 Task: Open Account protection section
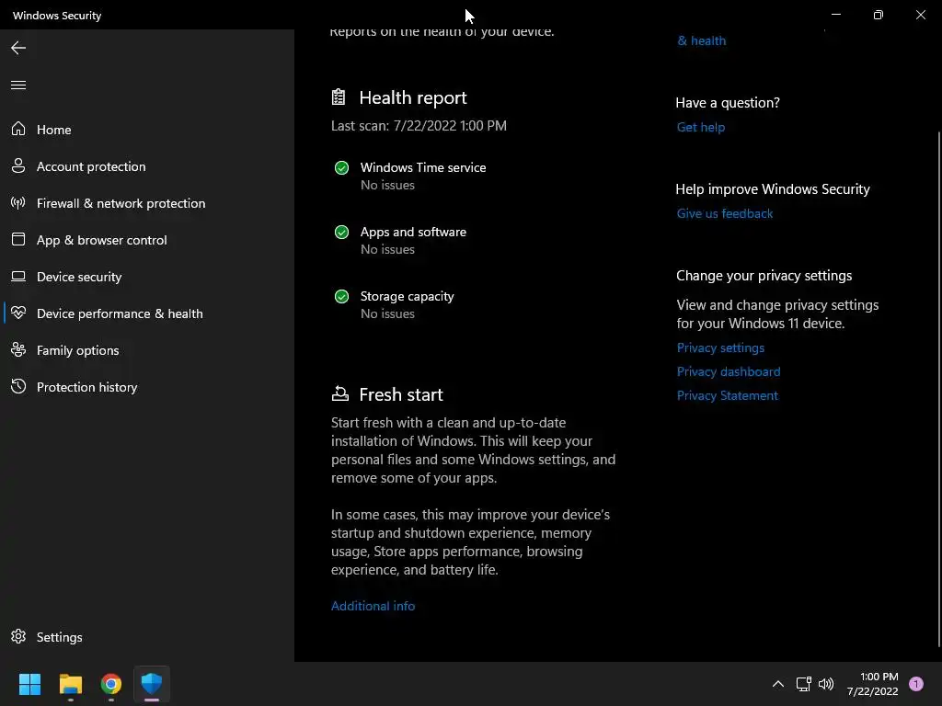point(147,166)
